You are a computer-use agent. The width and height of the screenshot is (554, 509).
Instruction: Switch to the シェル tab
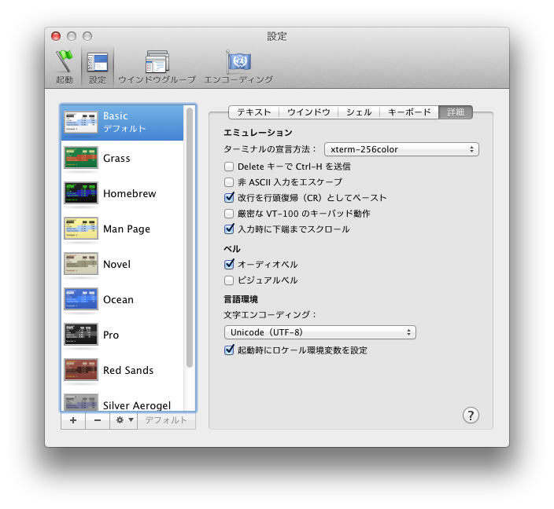[359, 112]
